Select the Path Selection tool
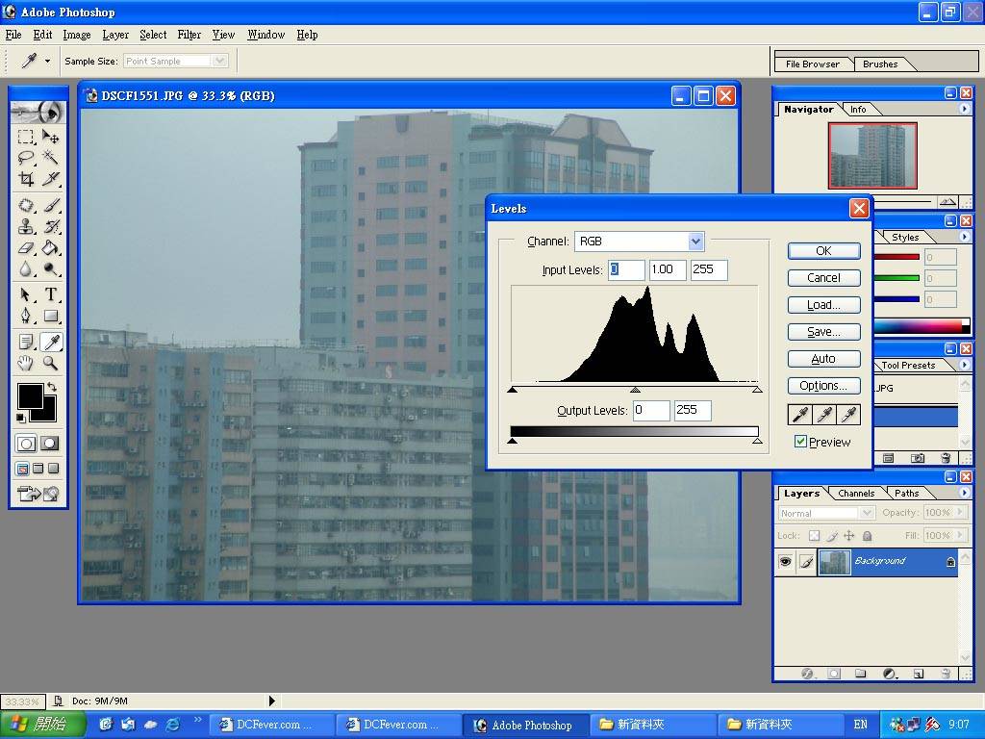This screenshot has width=985, height=739. pos(26,294)
